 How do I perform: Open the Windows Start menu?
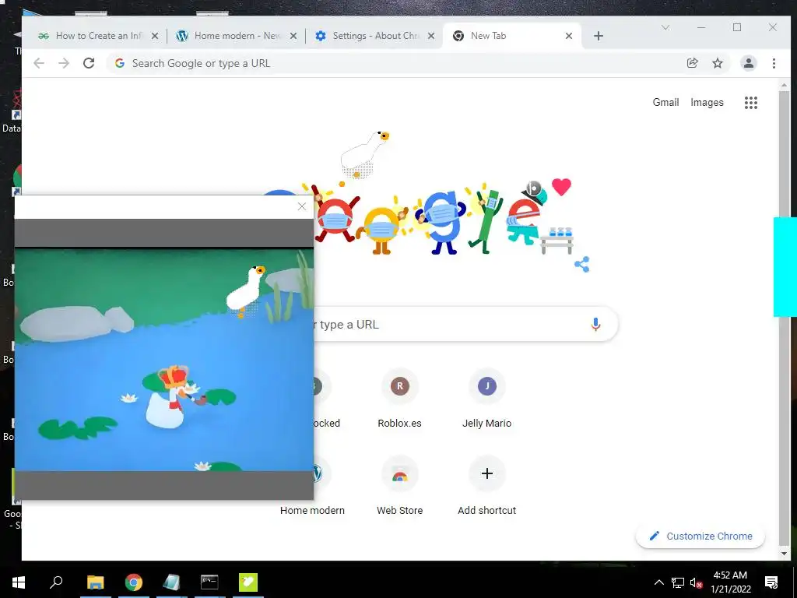point(19,582)
